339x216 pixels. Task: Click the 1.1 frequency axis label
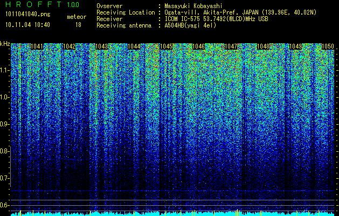(x=5, y=70)
